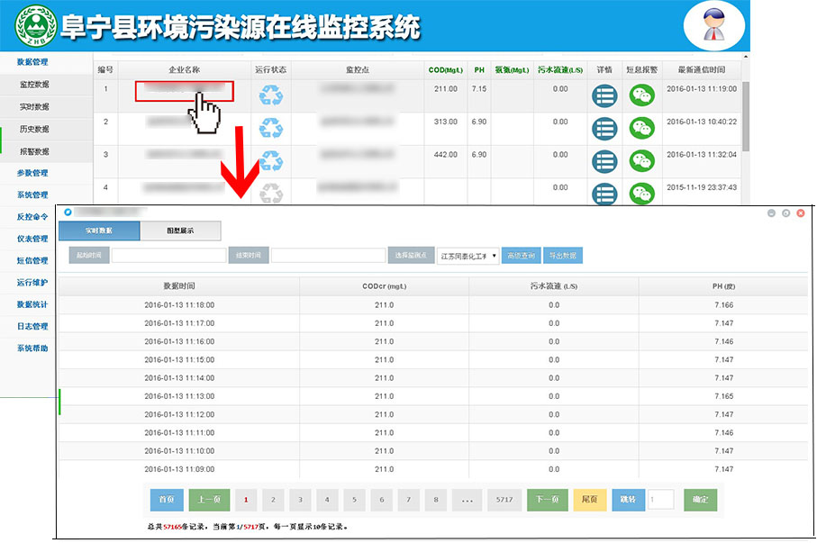This screenshot has width=817, height=543.
Task: Send SMS alarm via WeChat icon, row 2
Action: point(642,129)
